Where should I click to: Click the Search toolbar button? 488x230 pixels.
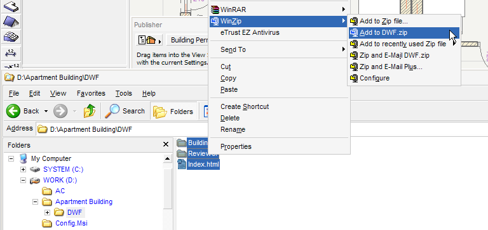[125, 111]
